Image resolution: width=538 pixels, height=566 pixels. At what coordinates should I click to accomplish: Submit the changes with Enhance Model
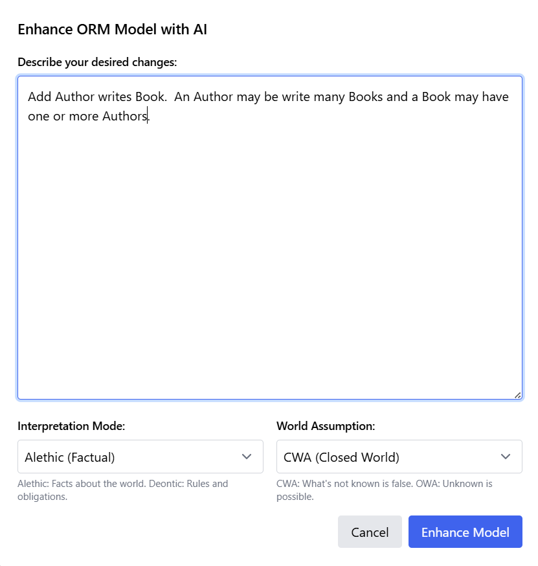(x=465, y=532)
